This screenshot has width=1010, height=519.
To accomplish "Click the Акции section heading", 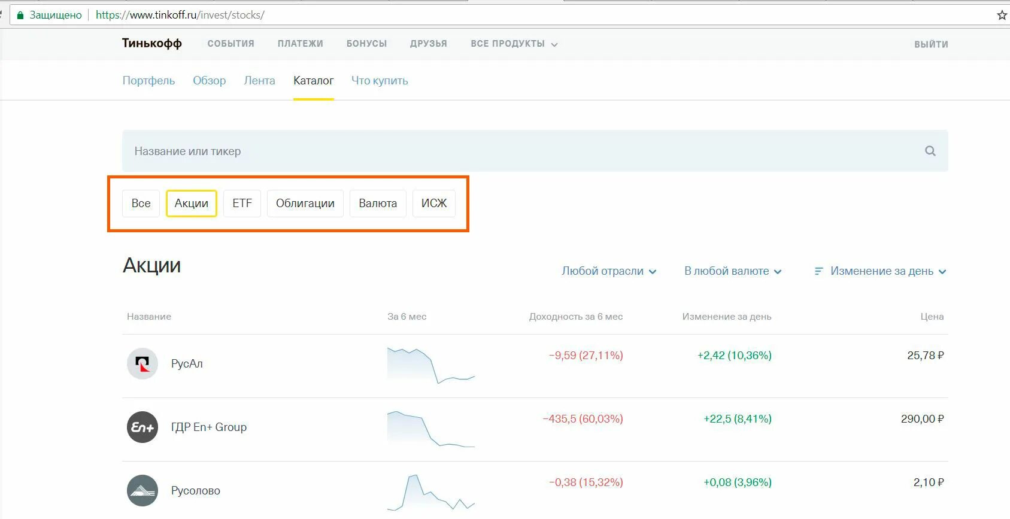I will click(152, 265).
